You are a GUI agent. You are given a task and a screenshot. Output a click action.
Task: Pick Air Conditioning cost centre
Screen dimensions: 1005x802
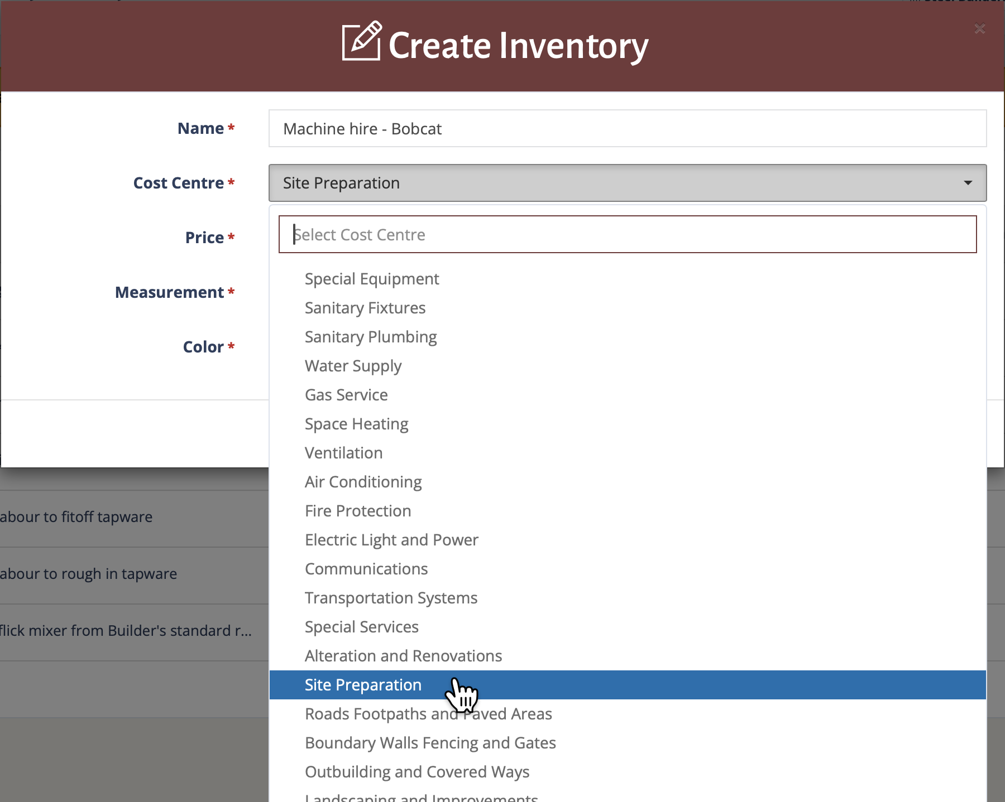click(363, 482)
